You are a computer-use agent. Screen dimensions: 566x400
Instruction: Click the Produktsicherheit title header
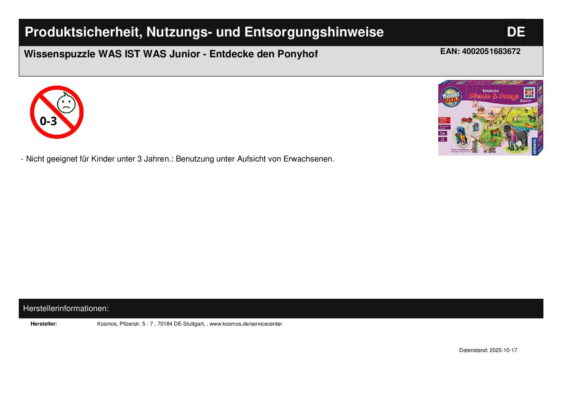click(x=204, y=32)
